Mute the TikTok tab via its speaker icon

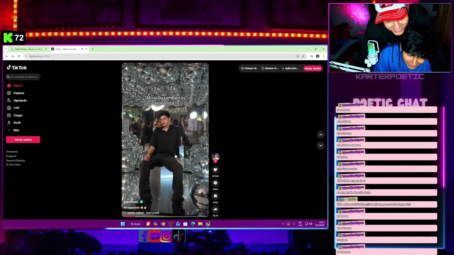coord(82,49)
